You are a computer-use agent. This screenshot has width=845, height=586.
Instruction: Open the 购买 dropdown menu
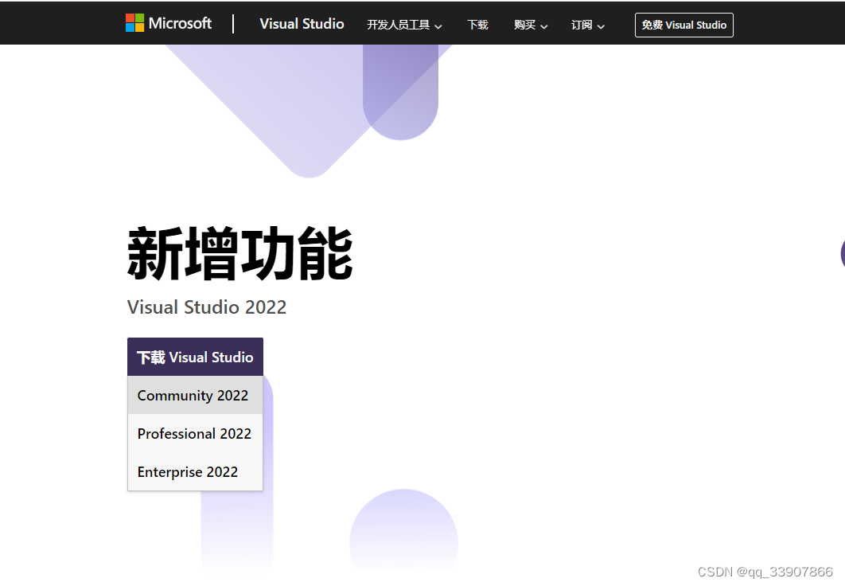pyautogui.click(x=524, y=25)
